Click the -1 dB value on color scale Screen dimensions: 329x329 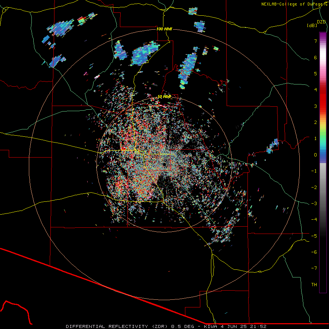pos(314,171)
